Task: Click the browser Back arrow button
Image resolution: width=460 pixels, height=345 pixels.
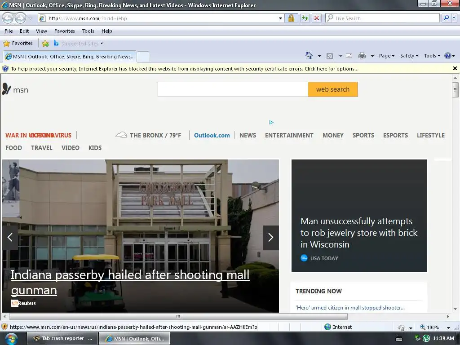Action: click(8, 18)
